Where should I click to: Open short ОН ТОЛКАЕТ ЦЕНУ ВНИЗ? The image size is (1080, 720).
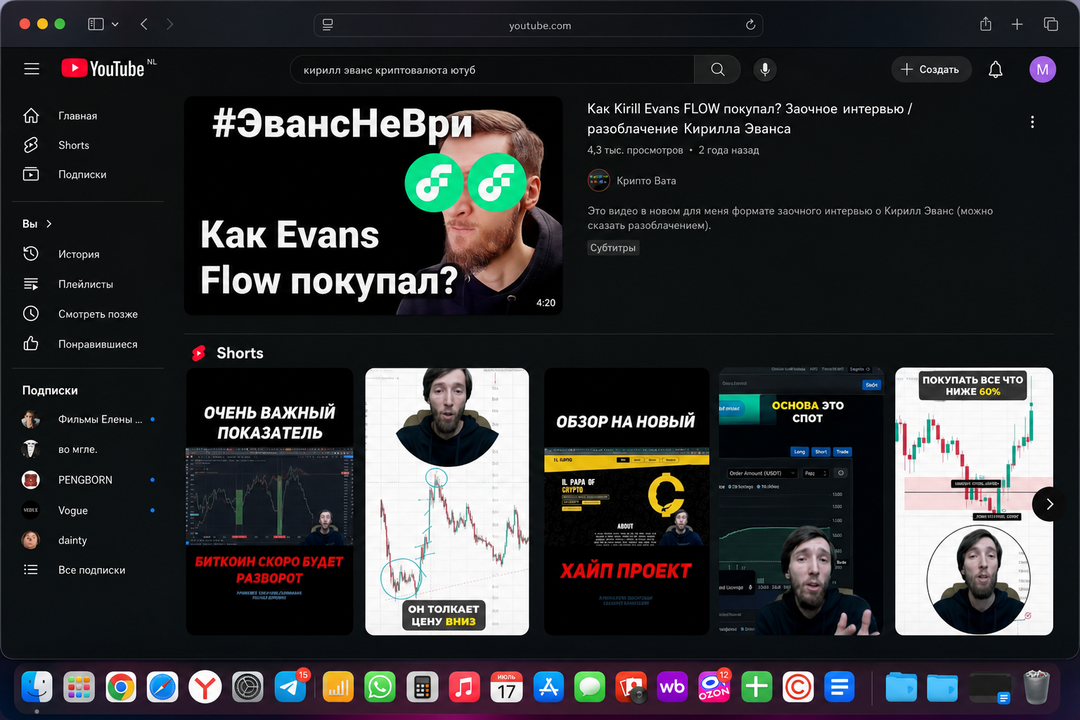447,501
